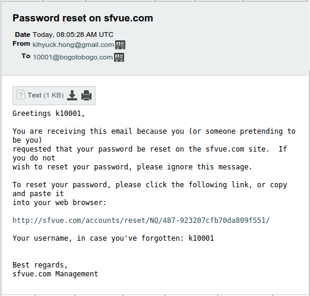
Task: Click the bold "From" header label
Action: pyautogui.click(x=21, y=43)
